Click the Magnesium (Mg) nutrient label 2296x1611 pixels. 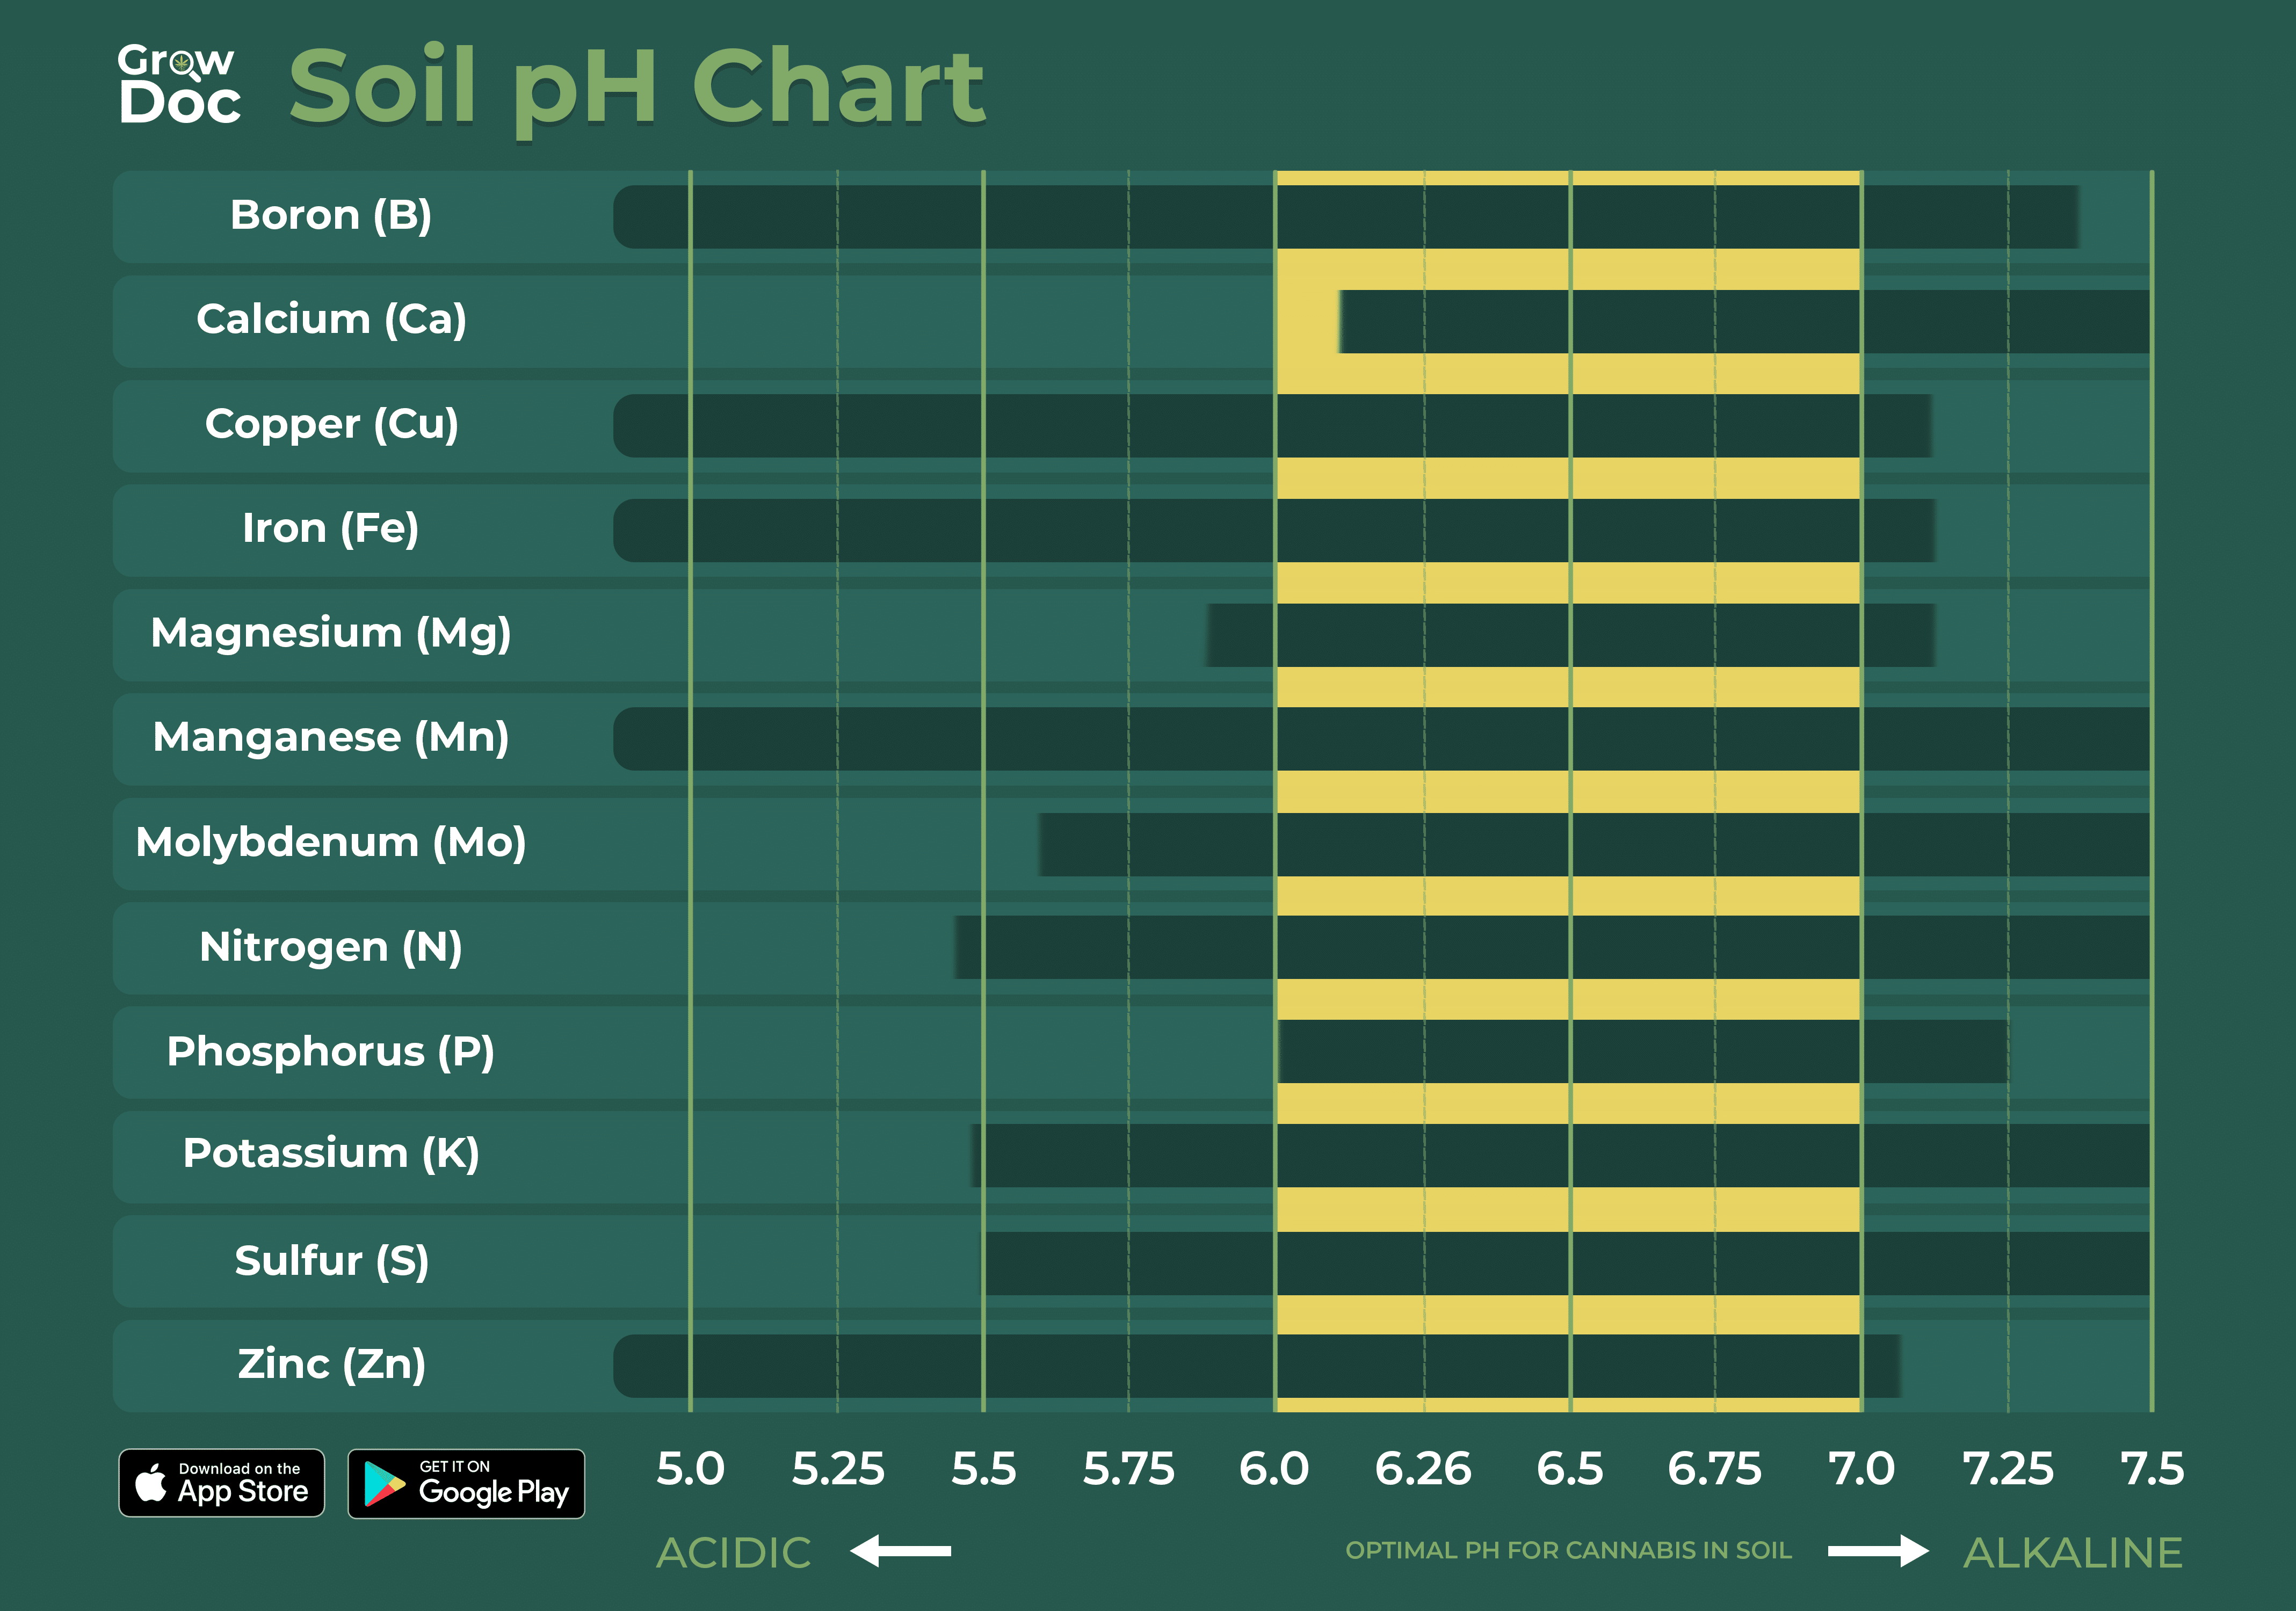[x=331, y=633]
